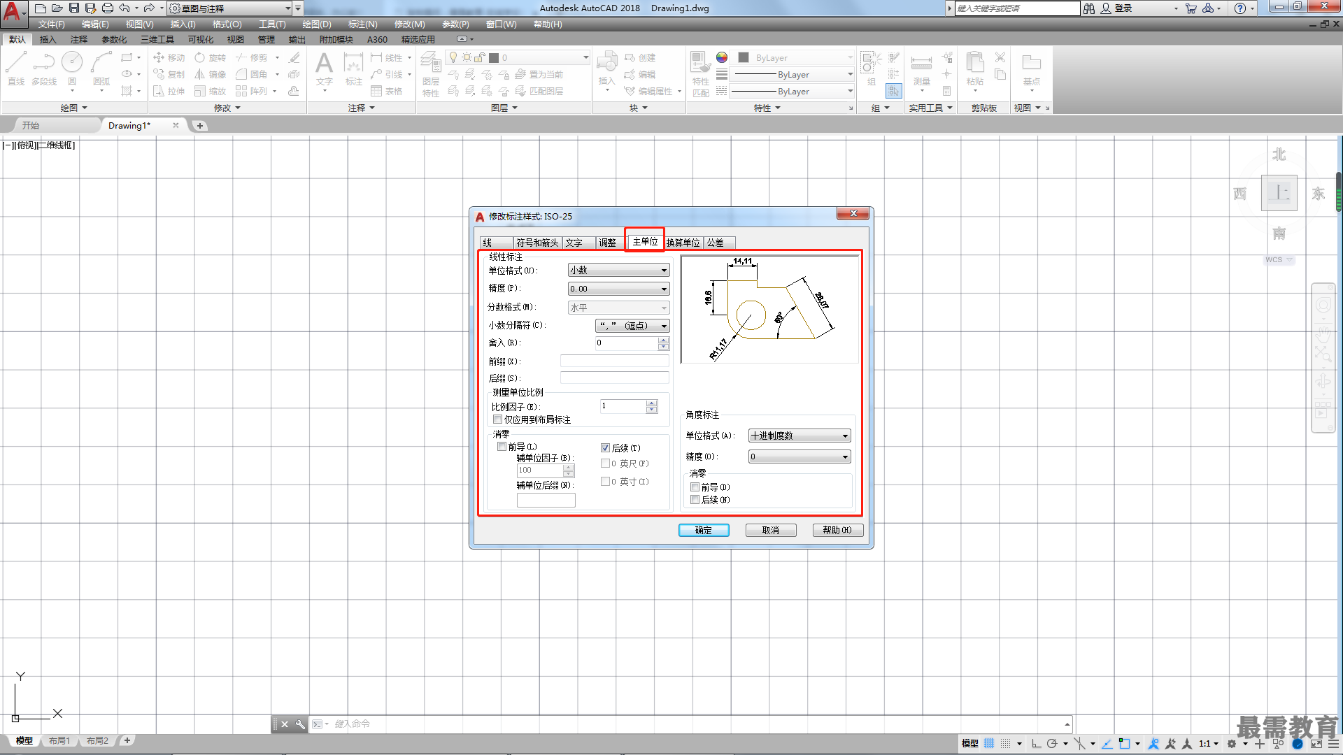Switch to the 文字 tab in dialog
The image size is (1343, 755).
(578, 243)
